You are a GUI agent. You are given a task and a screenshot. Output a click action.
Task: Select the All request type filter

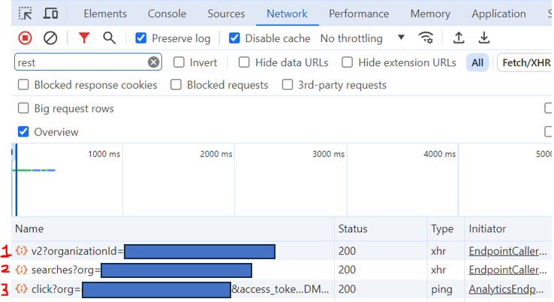(x=477, y=62)
